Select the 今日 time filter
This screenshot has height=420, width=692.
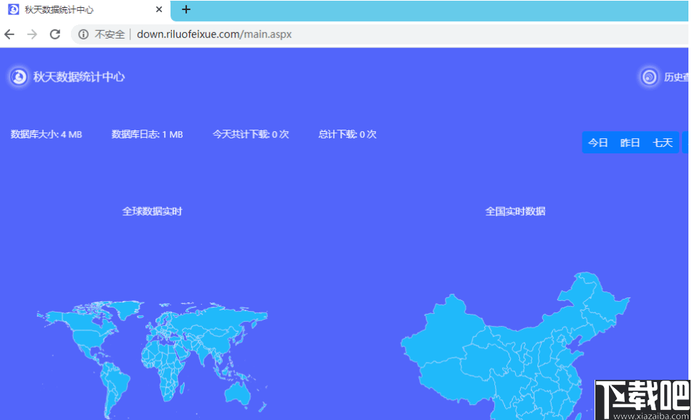pos(599,142)
